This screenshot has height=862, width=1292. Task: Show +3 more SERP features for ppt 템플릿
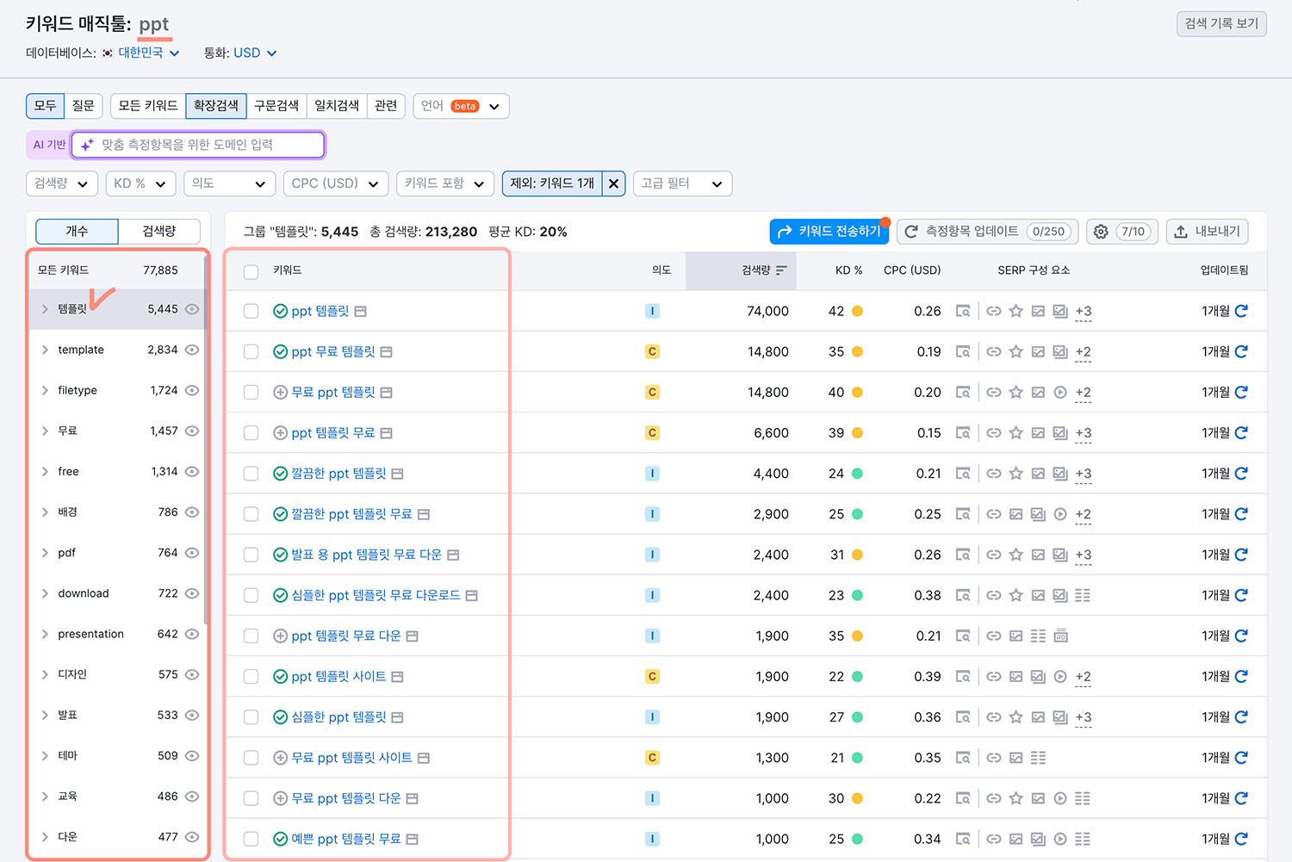click(1084, 312)
